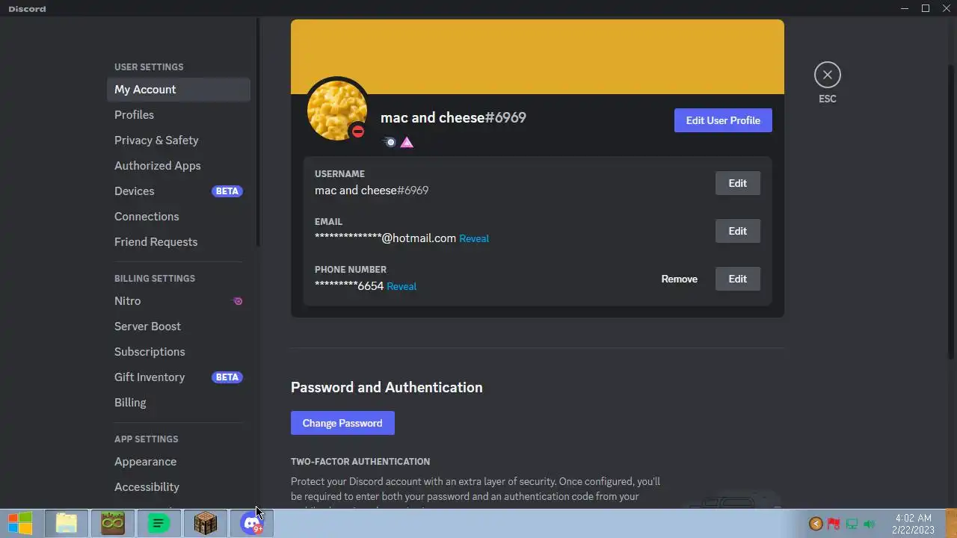The width and height of the screenshot is (957, 538).
Task: Click the Edit User Profile button
Action: click(723, 120)
